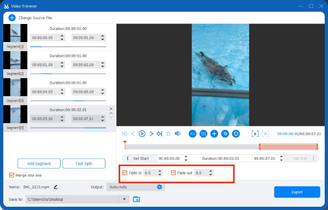The height and width of the screenshot is (210, 328).
Task: Click the round blue reset icon
Action: pos(236,134)
